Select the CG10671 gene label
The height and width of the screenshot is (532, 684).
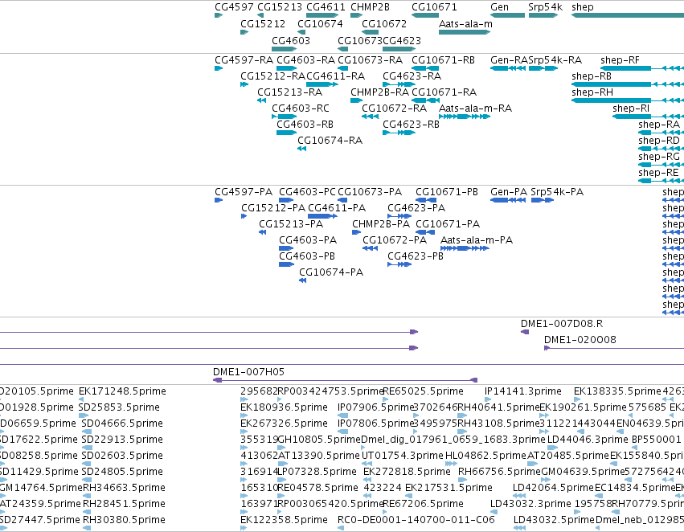pos(434,7)
